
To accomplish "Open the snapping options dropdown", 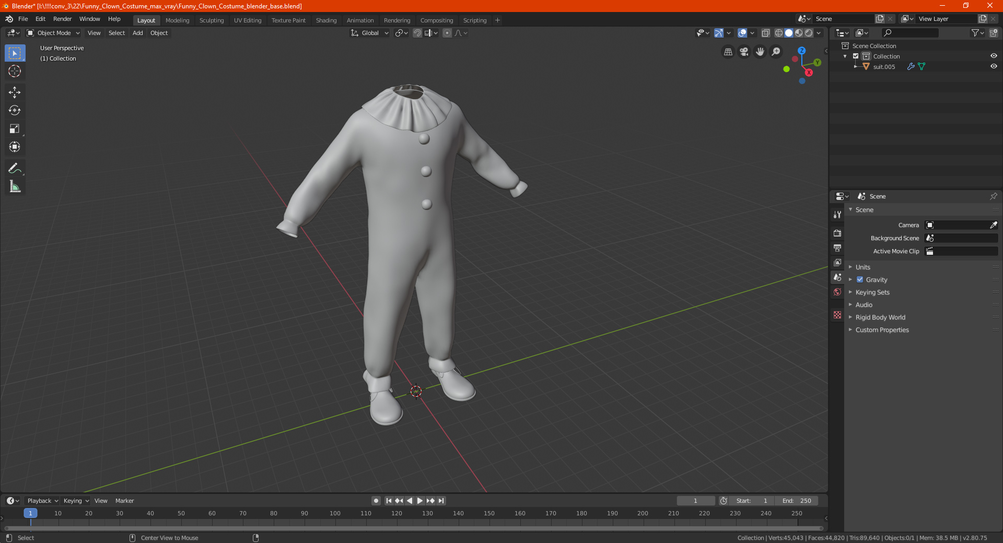I will click(x=431, y=33).
